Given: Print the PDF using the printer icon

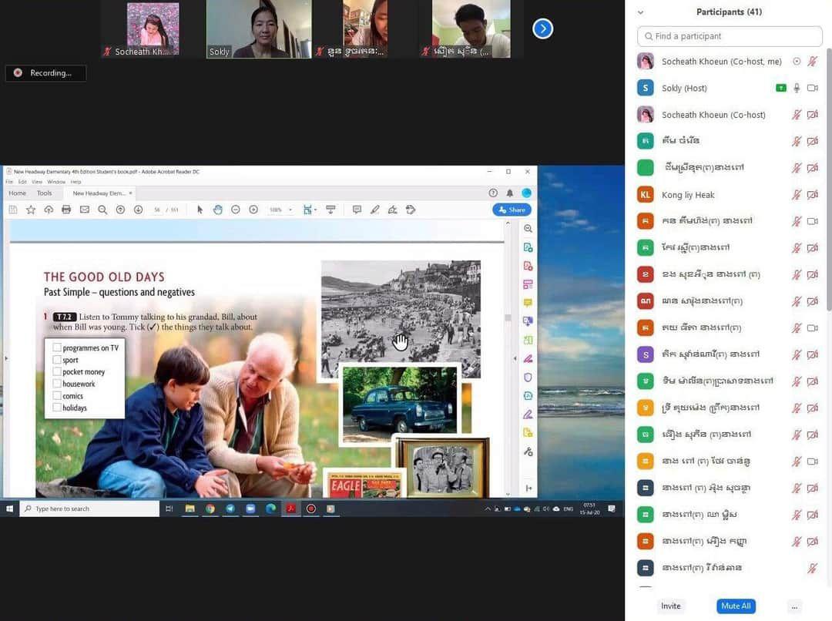Looking at the screenshot, I should click(x=66, y=210).
